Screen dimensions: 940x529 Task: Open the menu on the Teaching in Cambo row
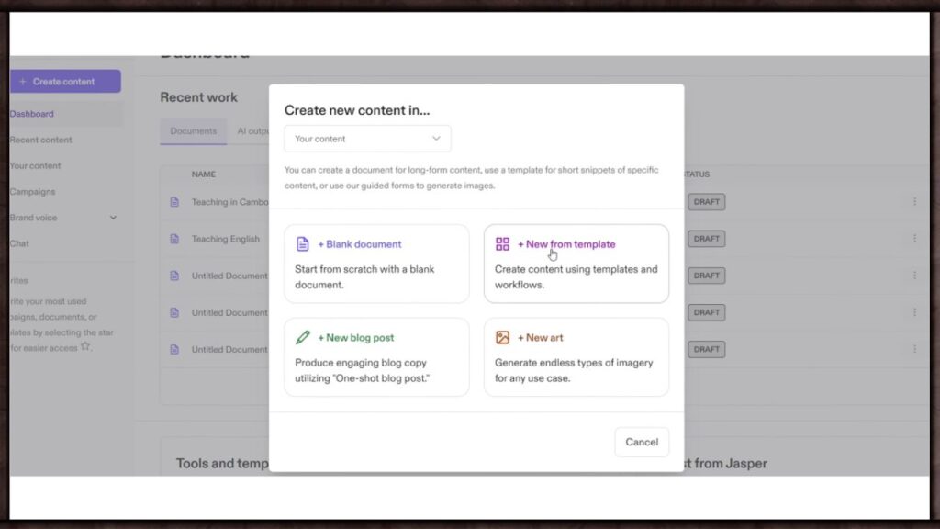click(915, 201)
